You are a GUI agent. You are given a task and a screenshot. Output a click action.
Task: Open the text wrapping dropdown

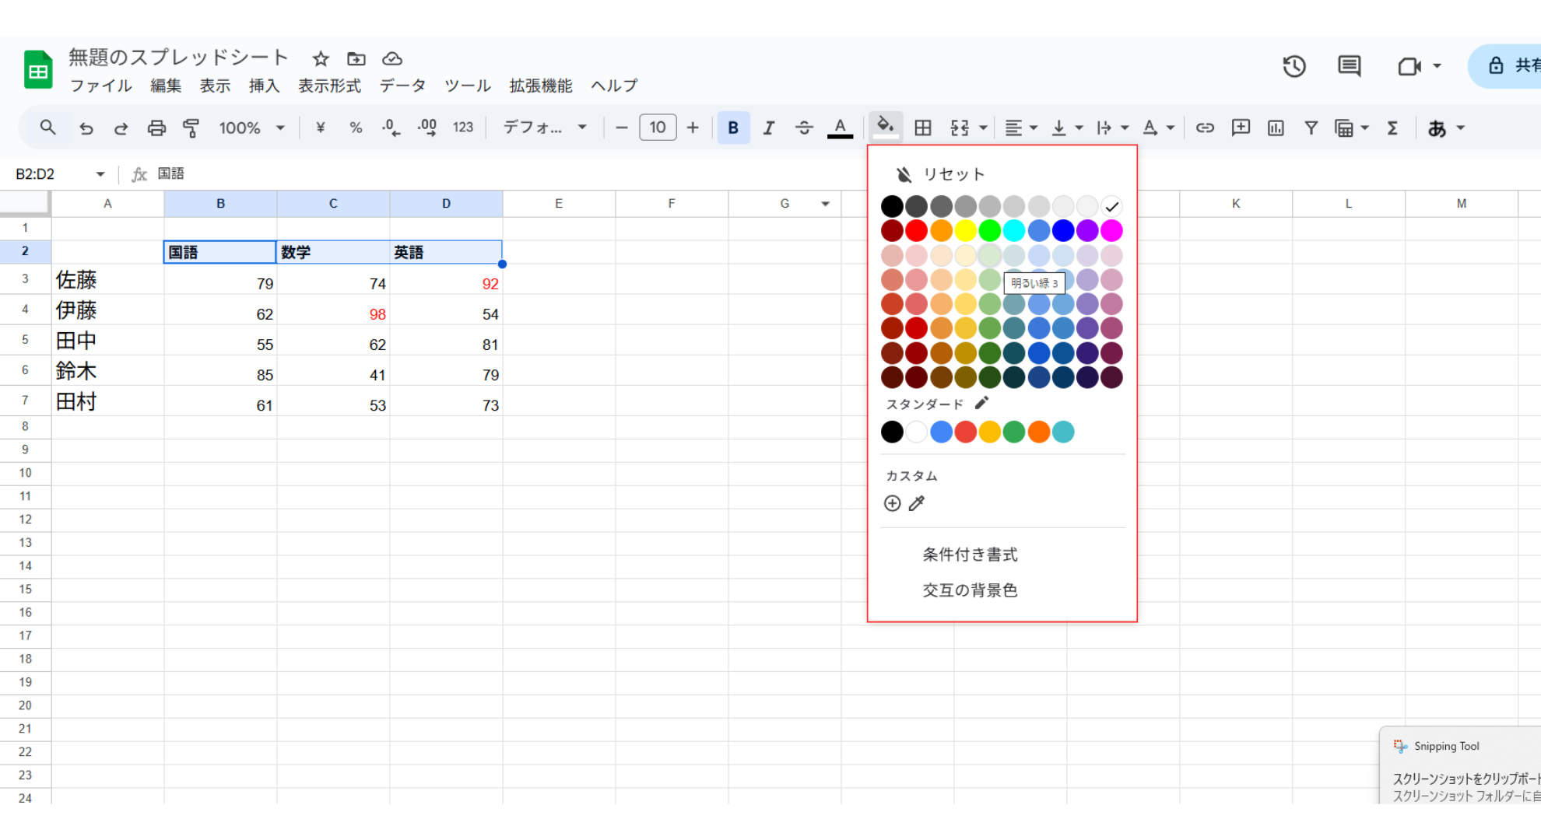(x=1113, y=128)
